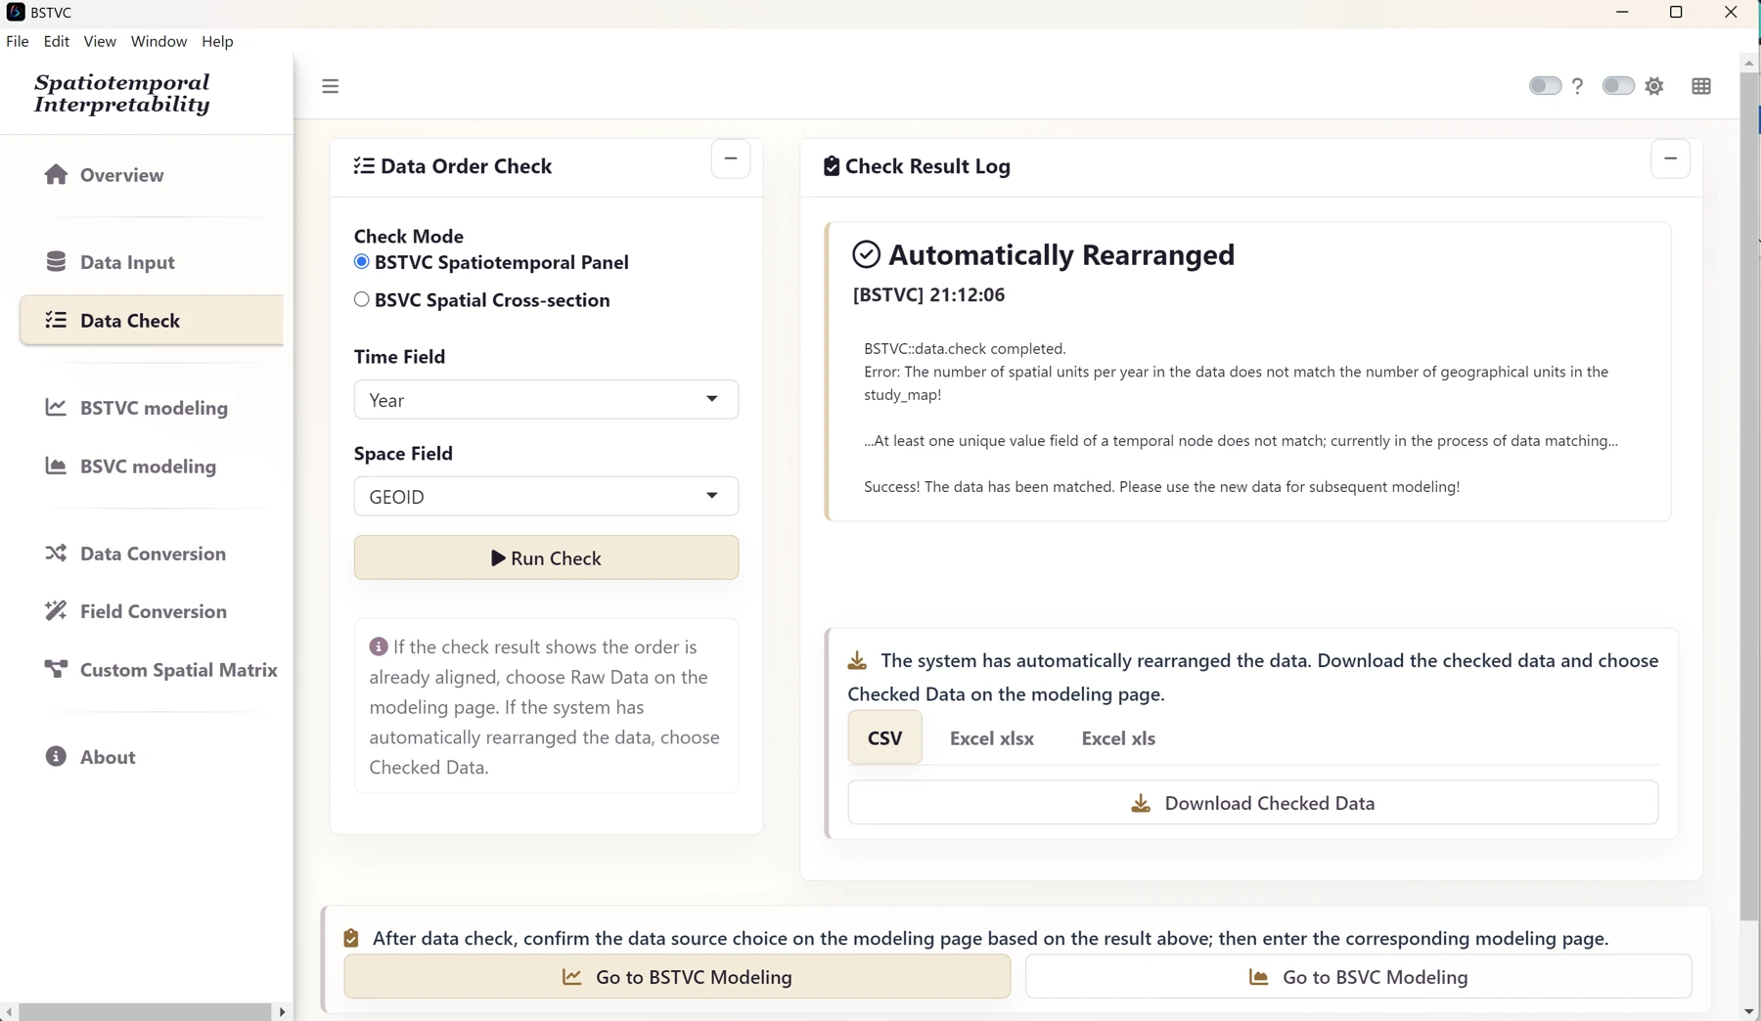Open the grid layout icon

pos(1701,86)
